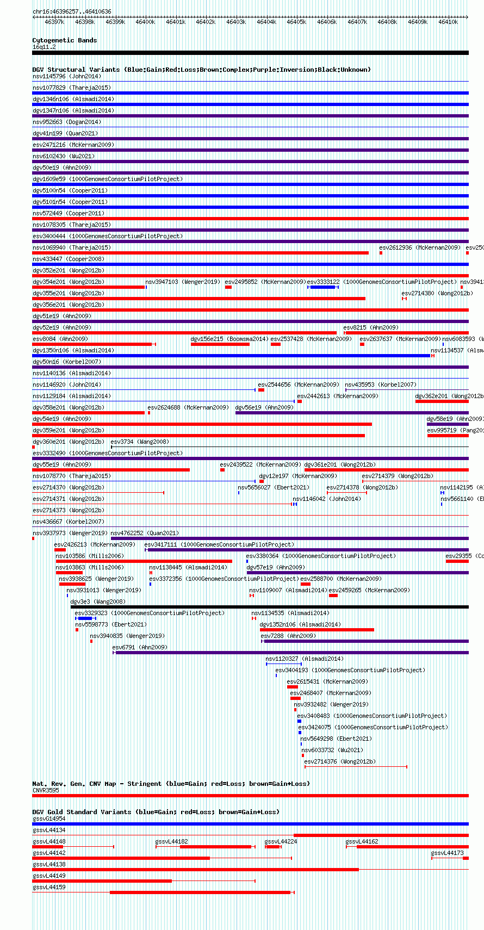Screen dimensions: 484x930
Task: Click the blue bar of dgv1350n106
Action: [231, 356]
